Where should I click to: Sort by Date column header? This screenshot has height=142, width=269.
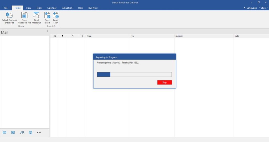point(251,36)
